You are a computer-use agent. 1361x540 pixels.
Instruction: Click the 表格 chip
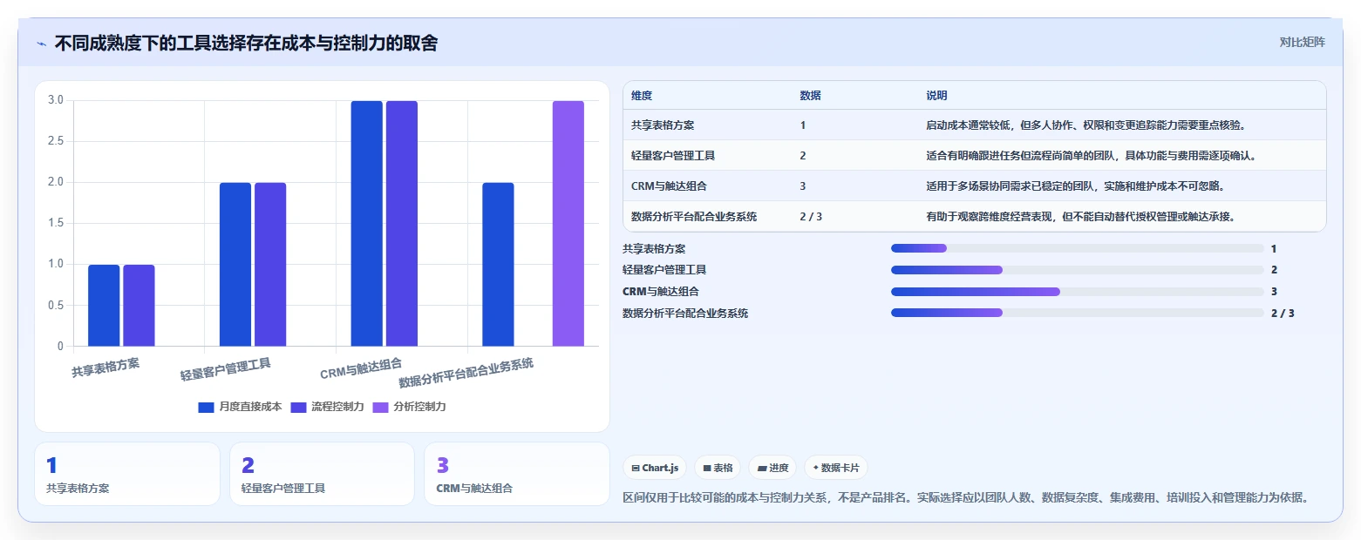coord(718,468)
